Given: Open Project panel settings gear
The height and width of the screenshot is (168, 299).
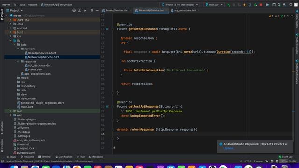Looking at the screenshot, I should point(92,10).
